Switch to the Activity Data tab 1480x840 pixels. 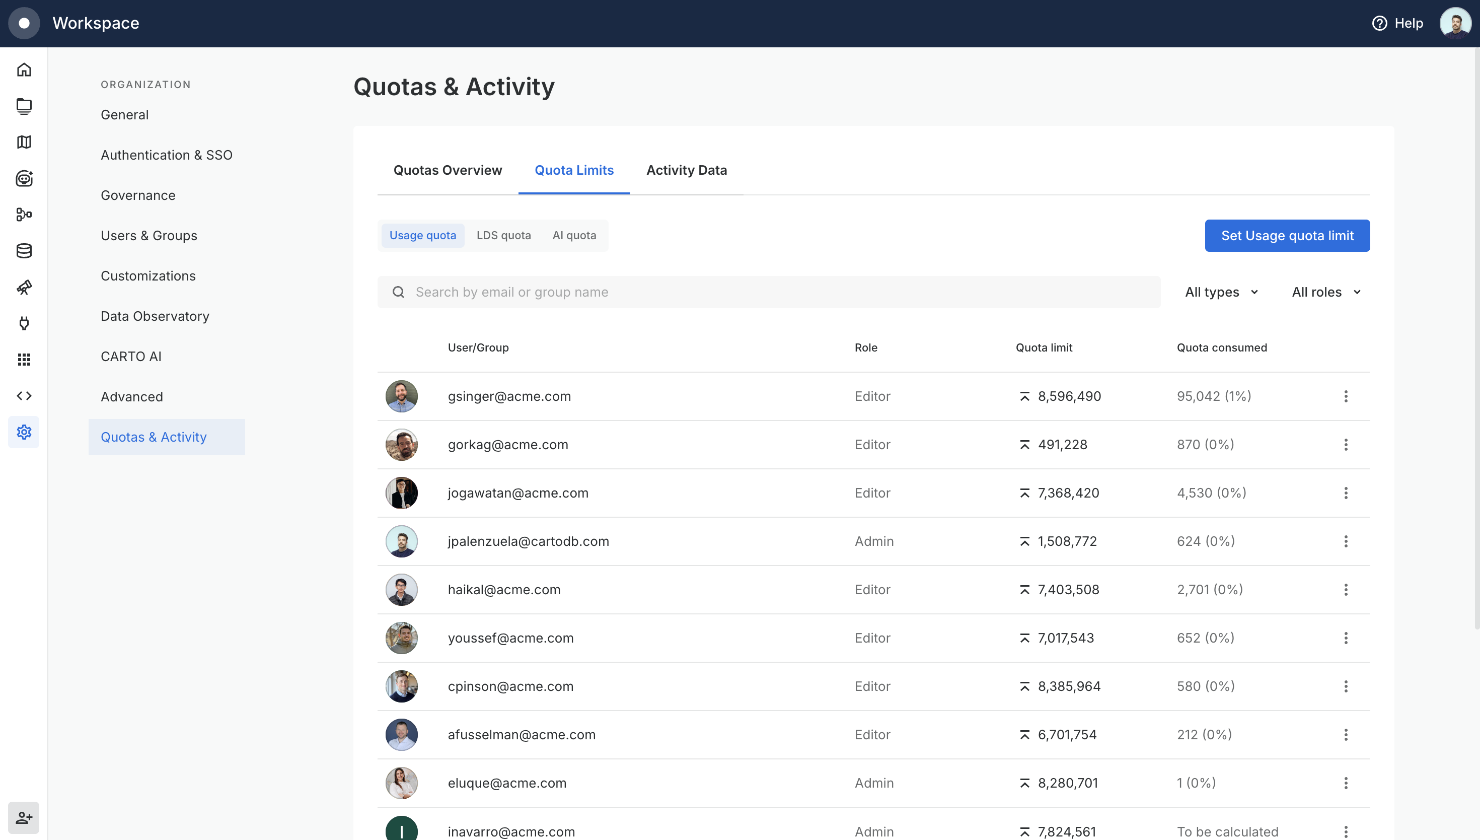[686, 170]
